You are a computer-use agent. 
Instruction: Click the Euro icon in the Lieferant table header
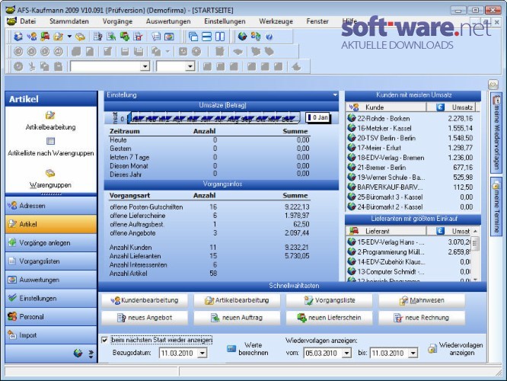pos(440,231)
